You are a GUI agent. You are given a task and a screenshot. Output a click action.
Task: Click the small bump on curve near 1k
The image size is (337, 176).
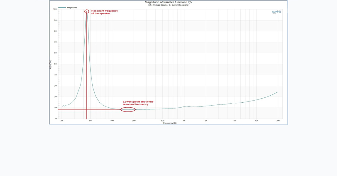(x=186, y=106)
